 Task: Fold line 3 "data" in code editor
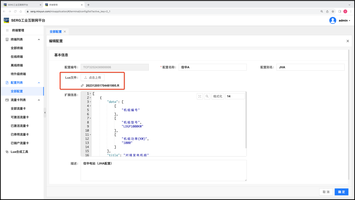click(91, 102)
